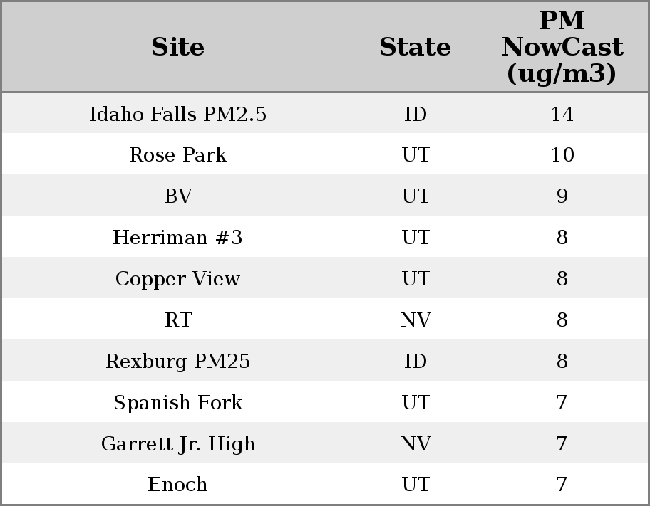Click the value 14 for Idaho Falls

pyautogui.click(x=562, y=114)
